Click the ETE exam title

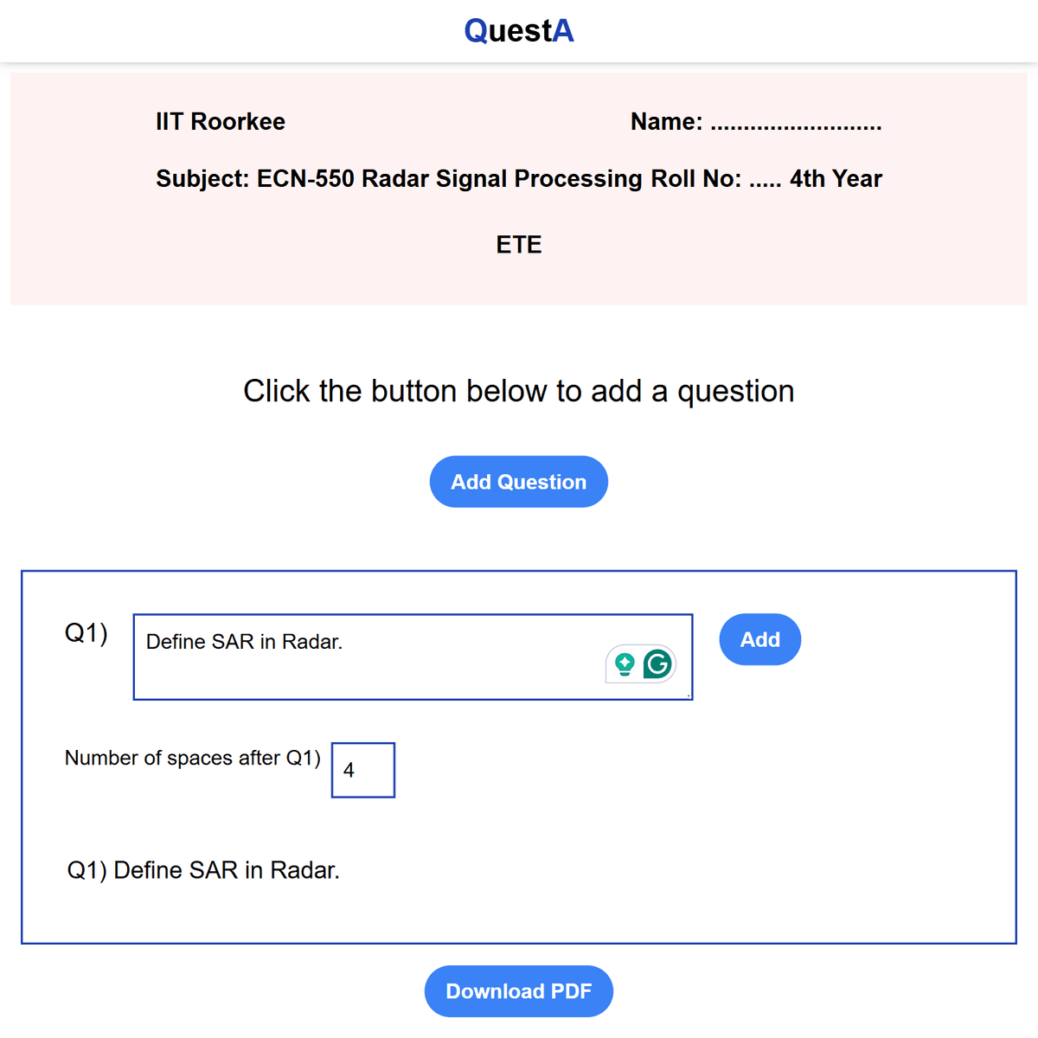pos(519,245)
